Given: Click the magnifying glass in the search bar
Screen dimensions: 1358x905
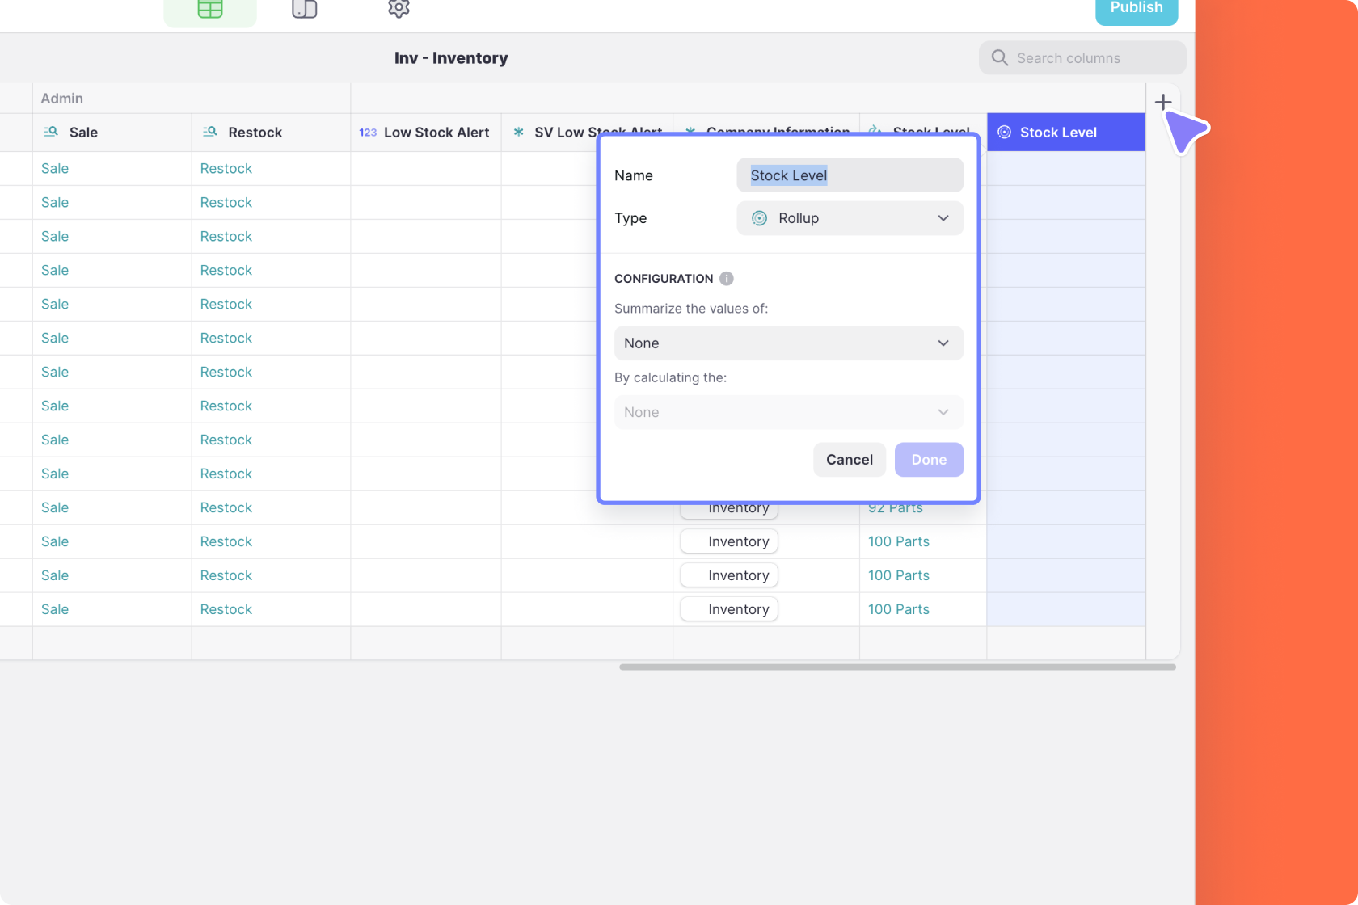Looking at the screenshot, I should pyautogui.click(x=999, y=57).
